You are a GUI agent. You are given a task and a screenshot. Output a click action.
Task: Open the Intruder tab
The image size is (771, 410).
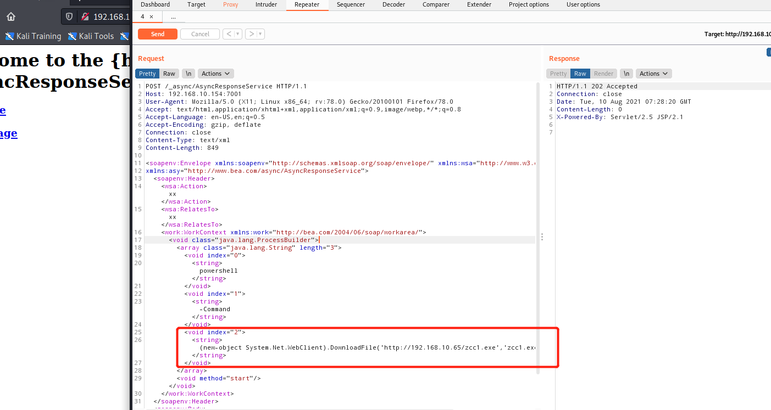[x=266, y=4]
